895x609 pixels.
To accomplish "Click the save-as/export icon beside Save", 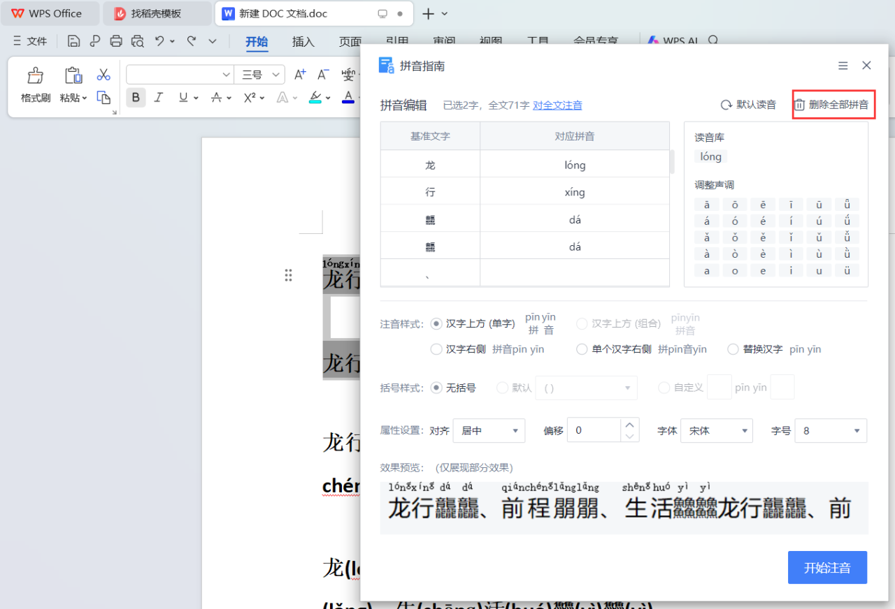I will tap(95, 41).
